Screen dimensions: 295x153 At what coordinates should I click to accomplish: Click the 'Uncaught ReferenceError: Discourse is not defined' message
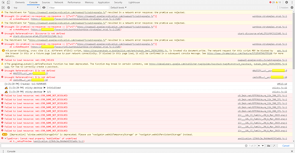coord(35,34)
